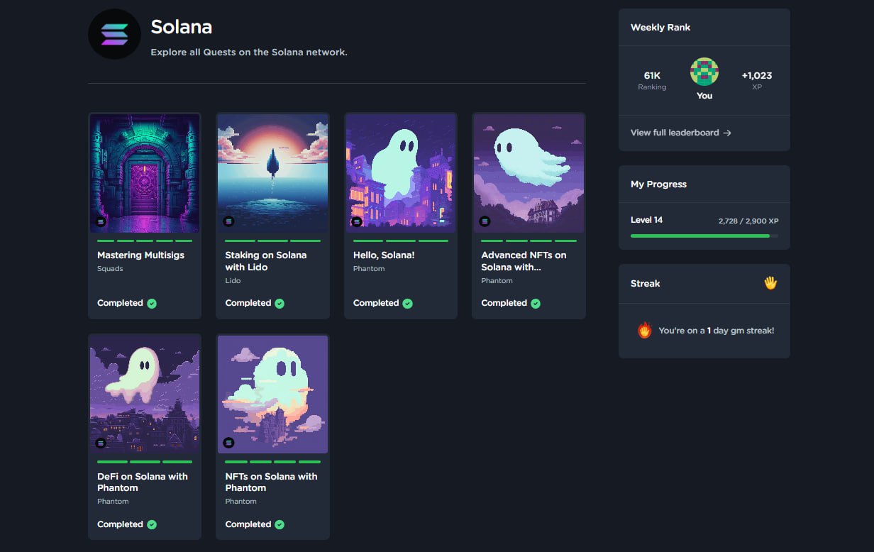Viewport: 874px width, 552px height.
Task: Click the green check on Advanced NFTs card
Action: click(536, 304)
